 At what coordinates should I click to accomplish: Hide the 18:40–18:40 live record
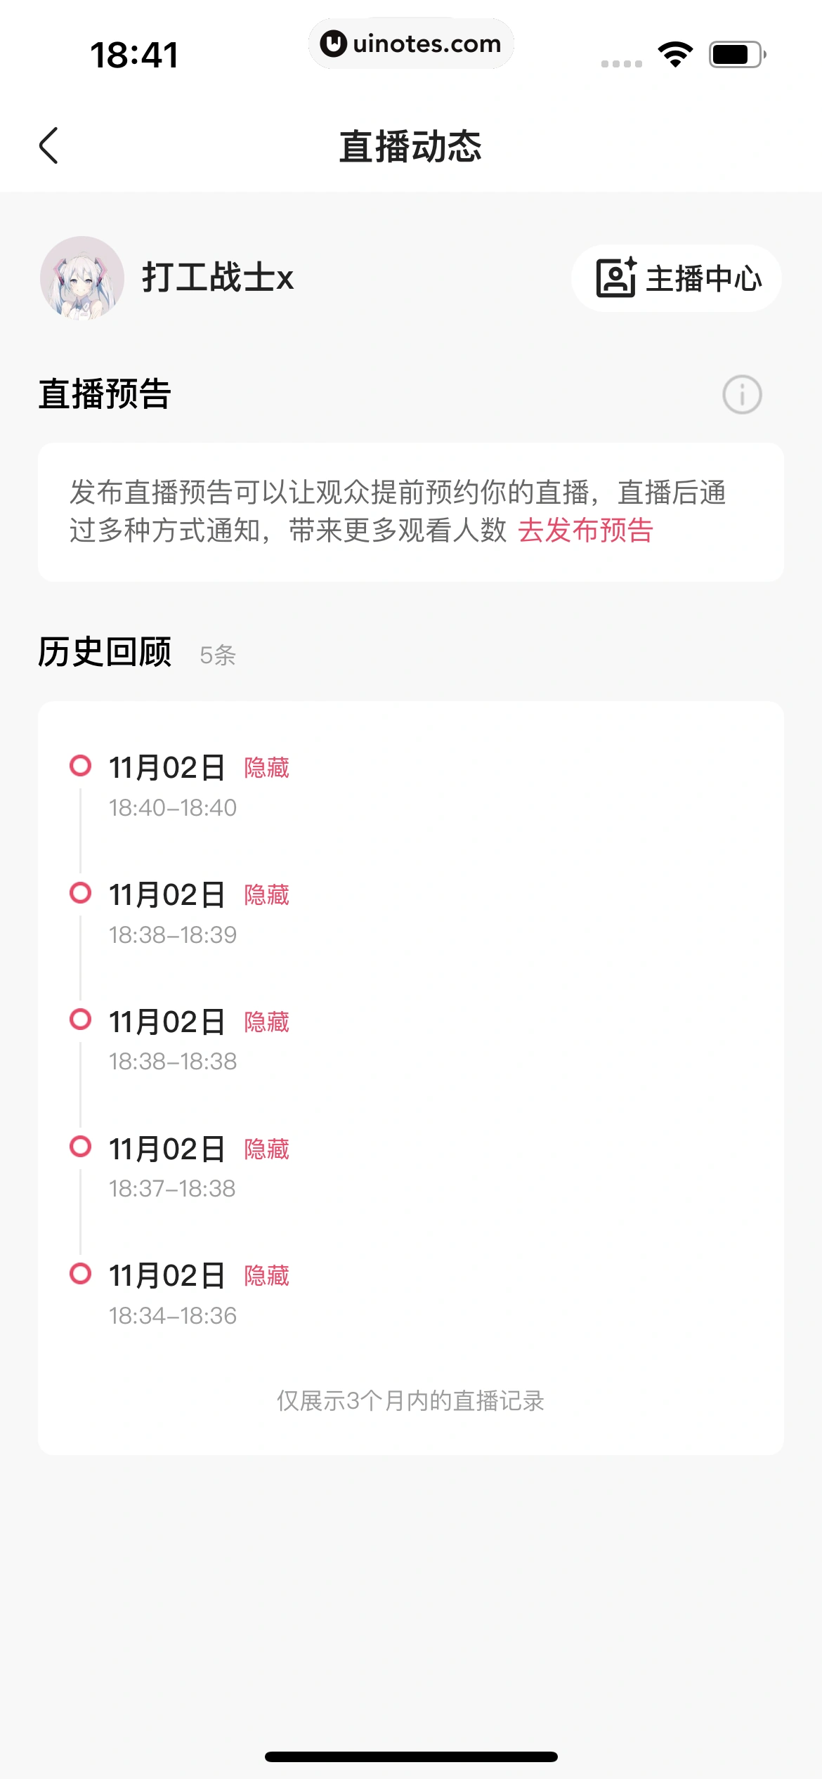(266, 768)
